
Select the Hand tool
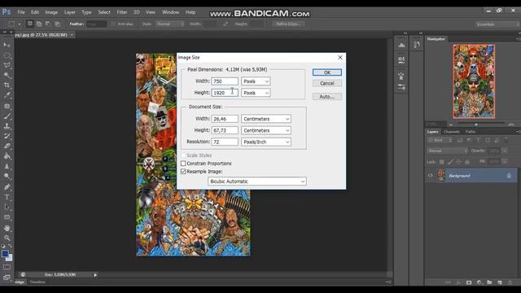pos(7,228)
